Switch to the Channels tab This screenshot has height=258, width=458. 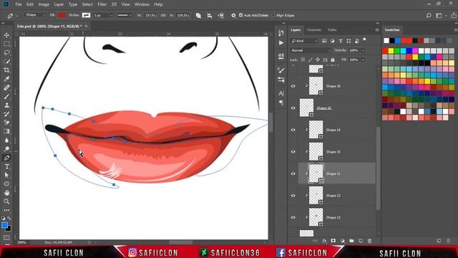[314, 30]
